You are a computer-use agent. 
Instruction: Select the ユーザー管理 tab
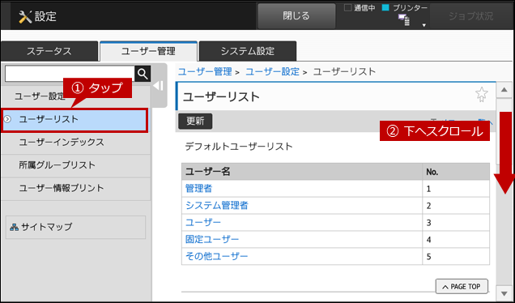click(x=148, y=51)
